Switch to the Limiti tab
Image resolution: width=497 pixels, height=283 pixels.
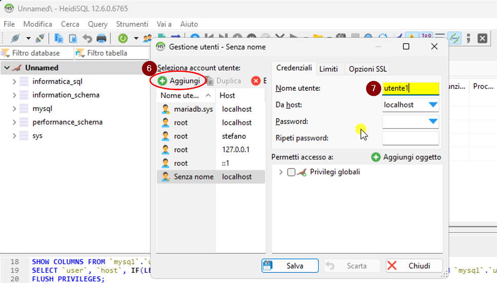pyautogui.click(x=329, y=69)
